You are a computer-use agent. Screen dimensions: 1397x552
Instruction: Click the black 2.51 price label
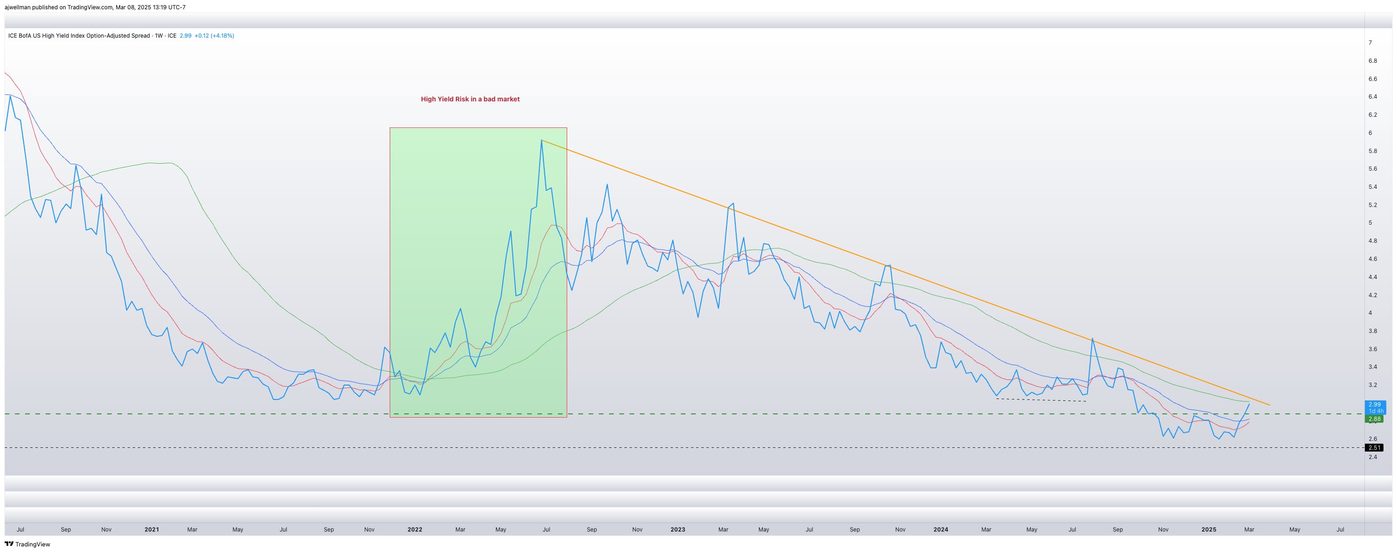tap(1374, 447)
